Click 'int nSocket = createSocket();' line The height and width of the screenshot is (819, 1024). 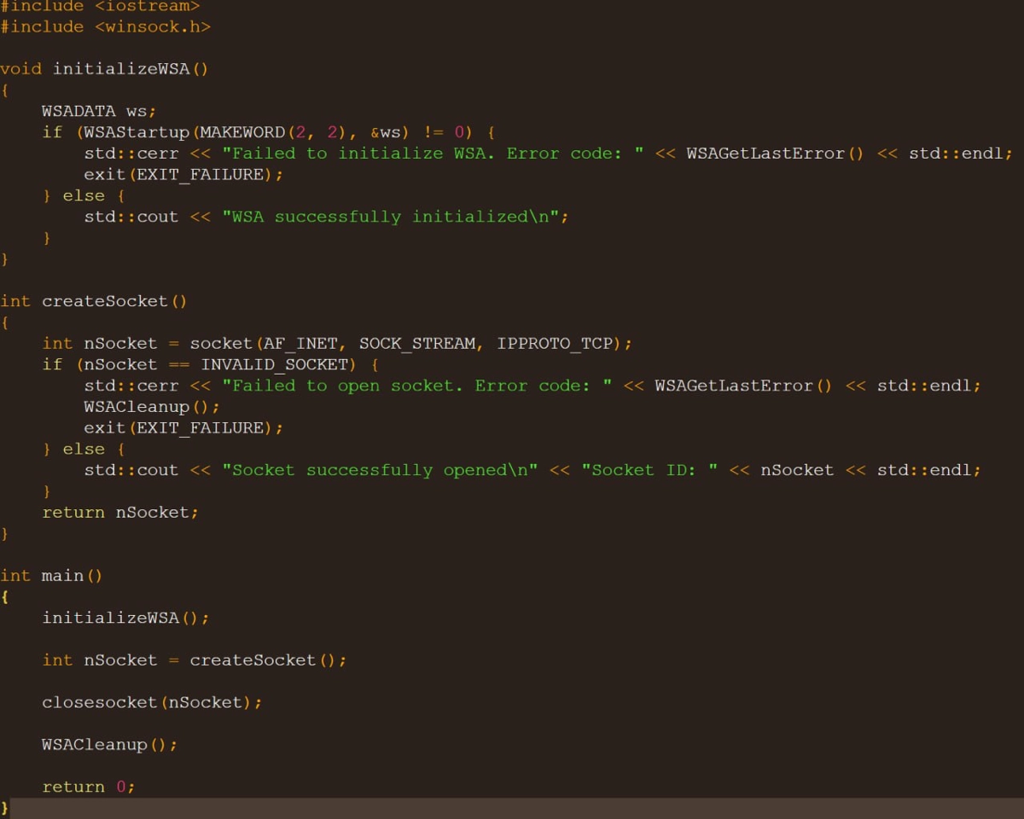click(x=195, y=660)
